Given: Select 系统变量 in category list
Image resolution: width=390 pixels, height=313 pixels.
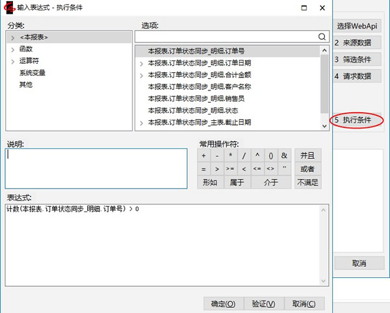Looking at the screenshot, I should [32, 73].
